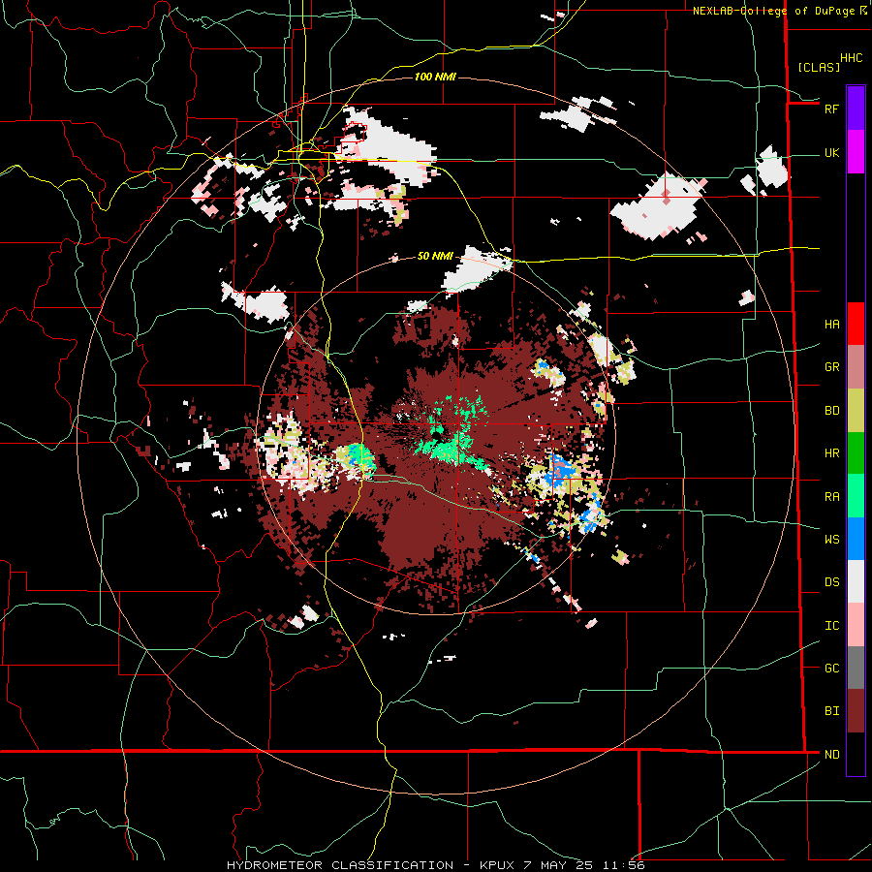This screenshot has height=872, width=872.
Task: Click the ND legend label text
Action: 831,754
